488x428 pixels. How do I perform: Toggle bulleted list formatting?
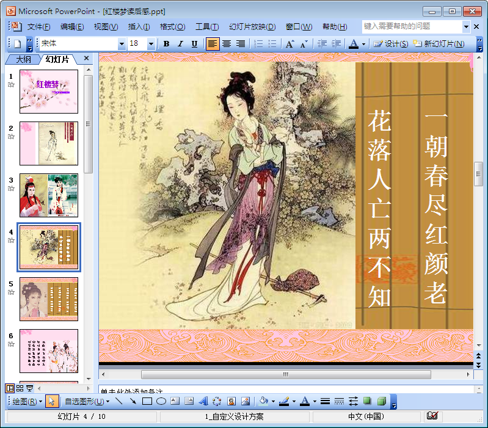[272, 44]
